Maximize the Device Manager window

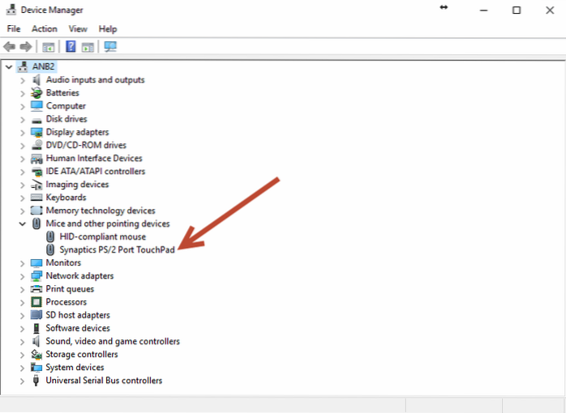click(517, 10)
